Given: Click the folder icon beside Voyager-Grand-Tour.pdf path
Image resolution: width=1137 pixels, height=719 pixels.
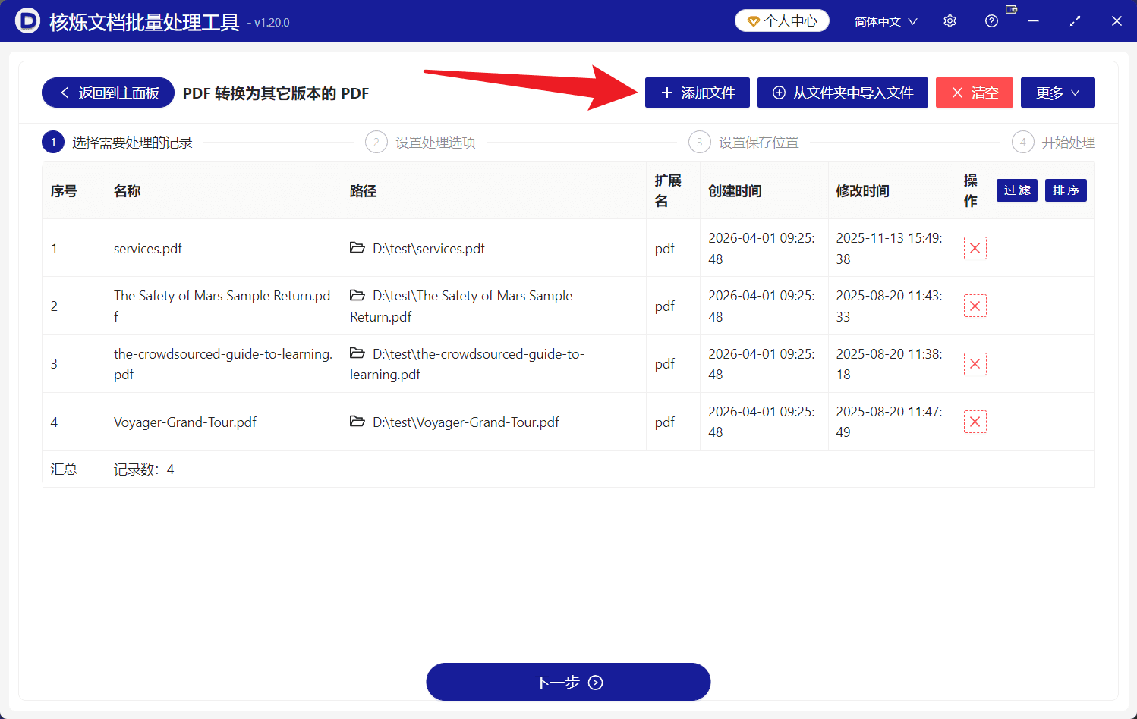Looking at the screenshot, I should [x=357, y=422].
